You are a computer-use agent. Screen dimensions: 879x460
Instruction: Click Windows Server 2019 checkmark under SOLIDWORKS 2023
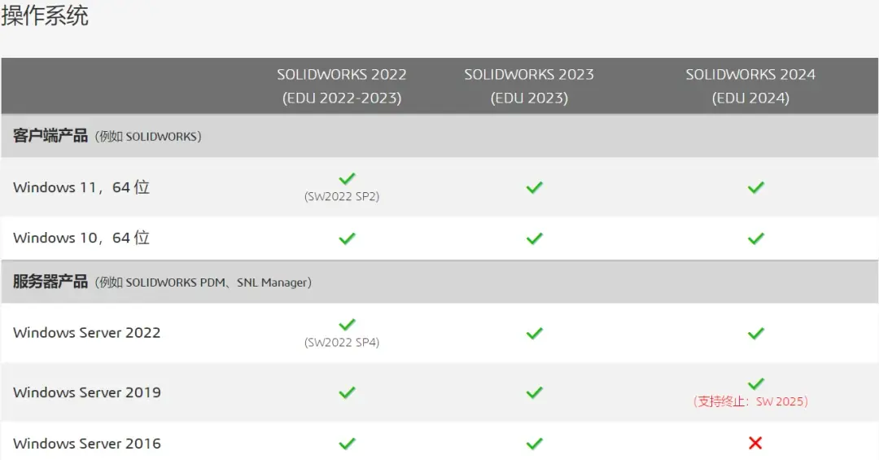point(534,392)
